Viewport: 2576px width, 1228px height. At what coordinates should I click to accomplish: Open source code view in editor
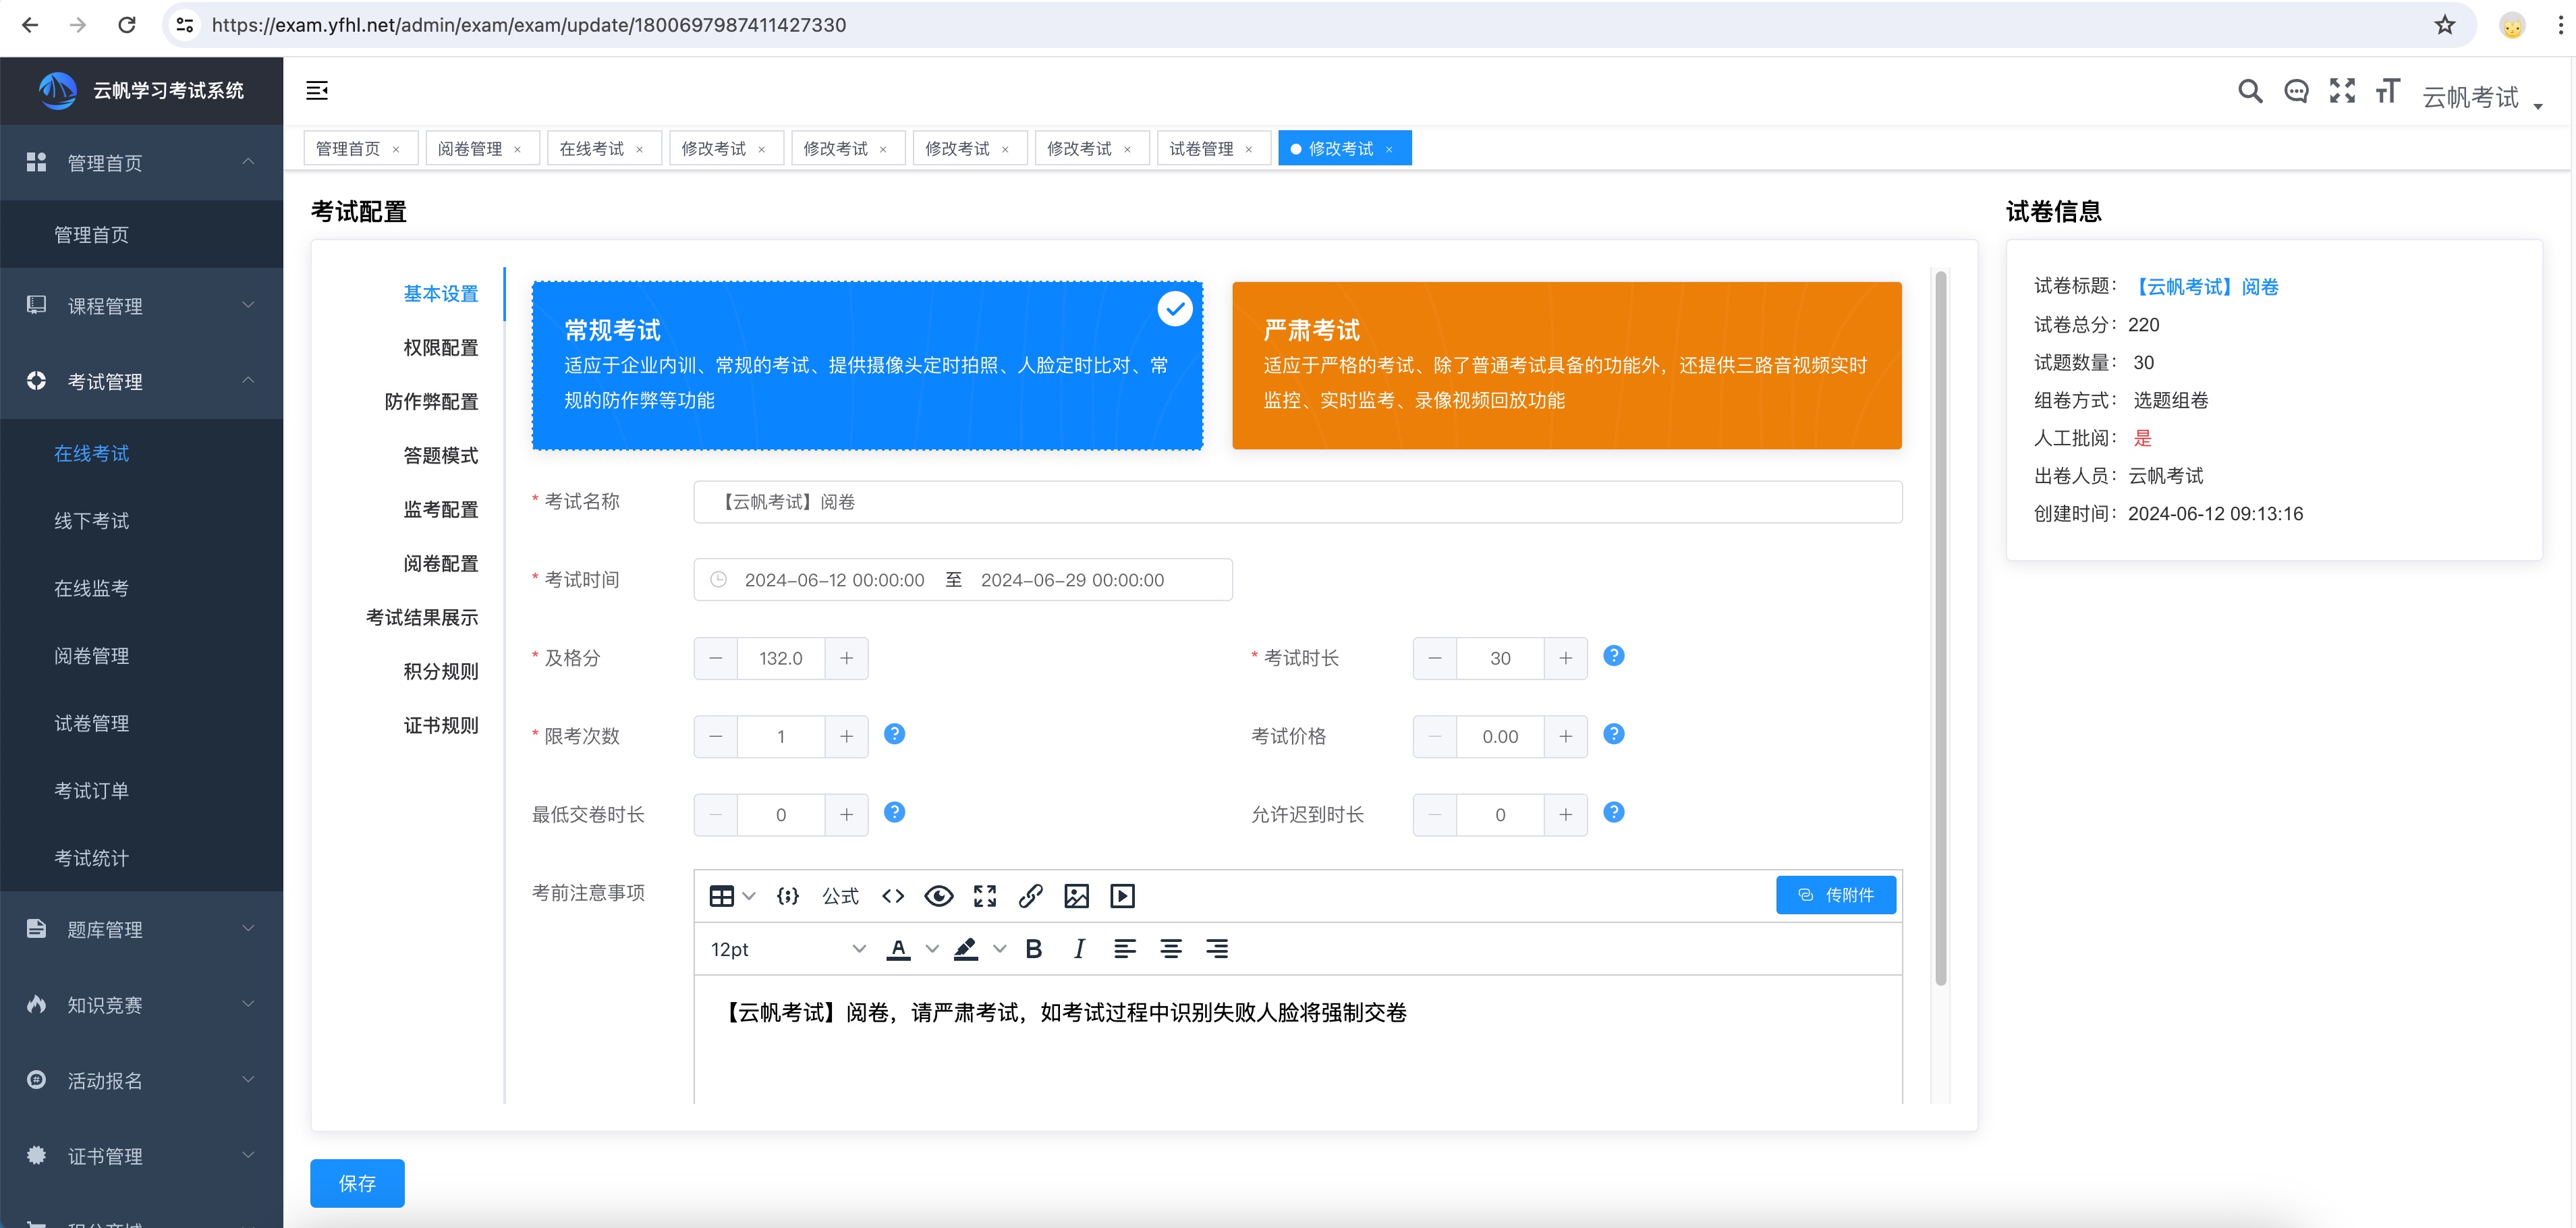[893, 896]
